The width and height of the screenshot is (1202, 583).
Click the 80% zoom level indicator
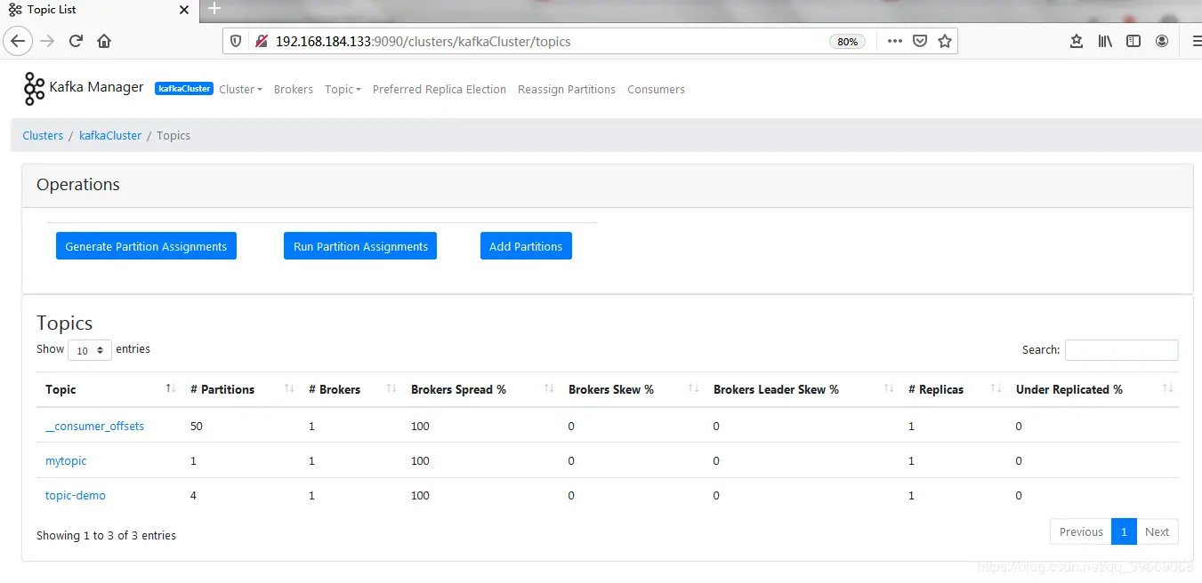847,42
